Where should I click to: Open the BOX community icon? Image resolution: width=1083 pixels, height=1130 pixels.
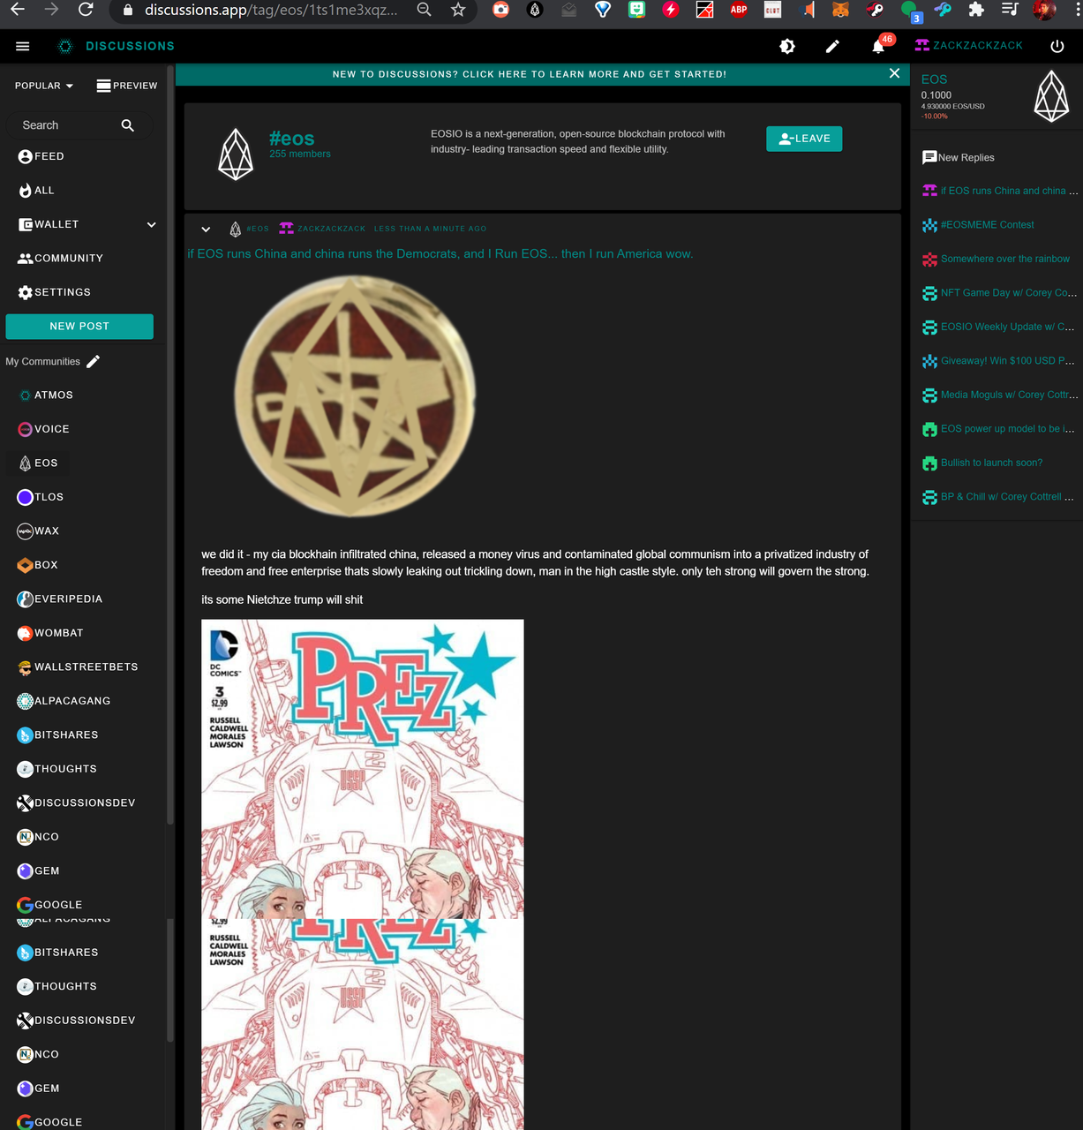[26, 565]
